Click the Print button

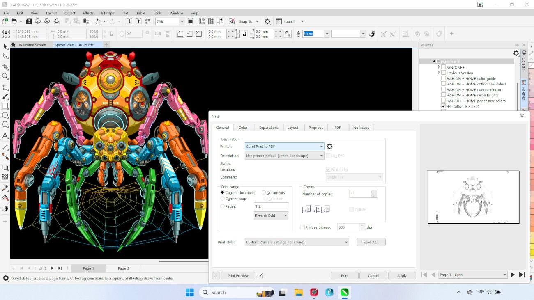(345, 275)
